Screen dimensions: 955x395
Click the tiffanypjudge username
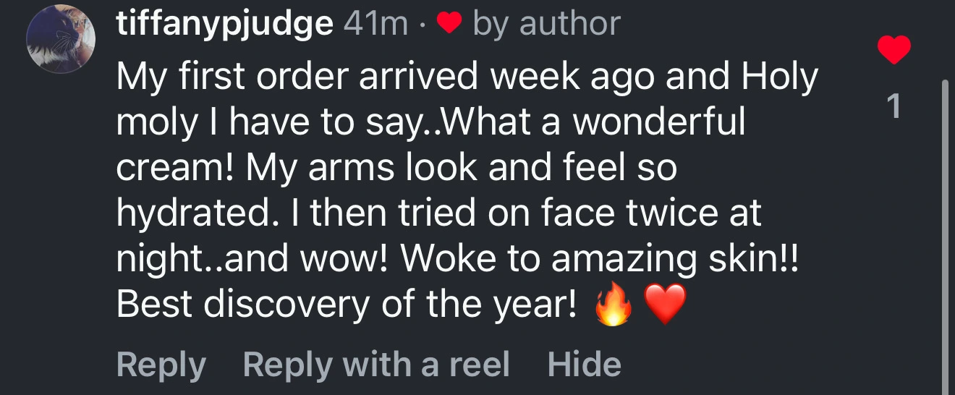point(224,25)
